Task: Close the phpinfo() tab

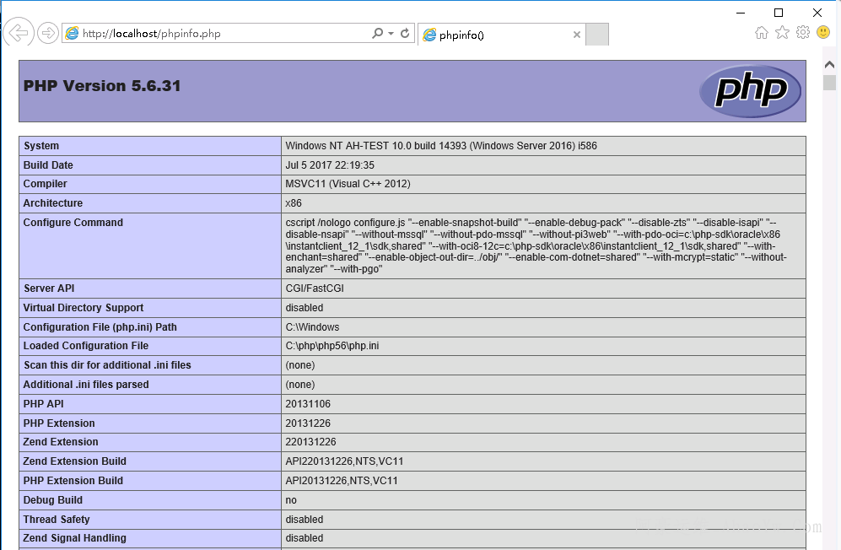Action: (577, 35)
